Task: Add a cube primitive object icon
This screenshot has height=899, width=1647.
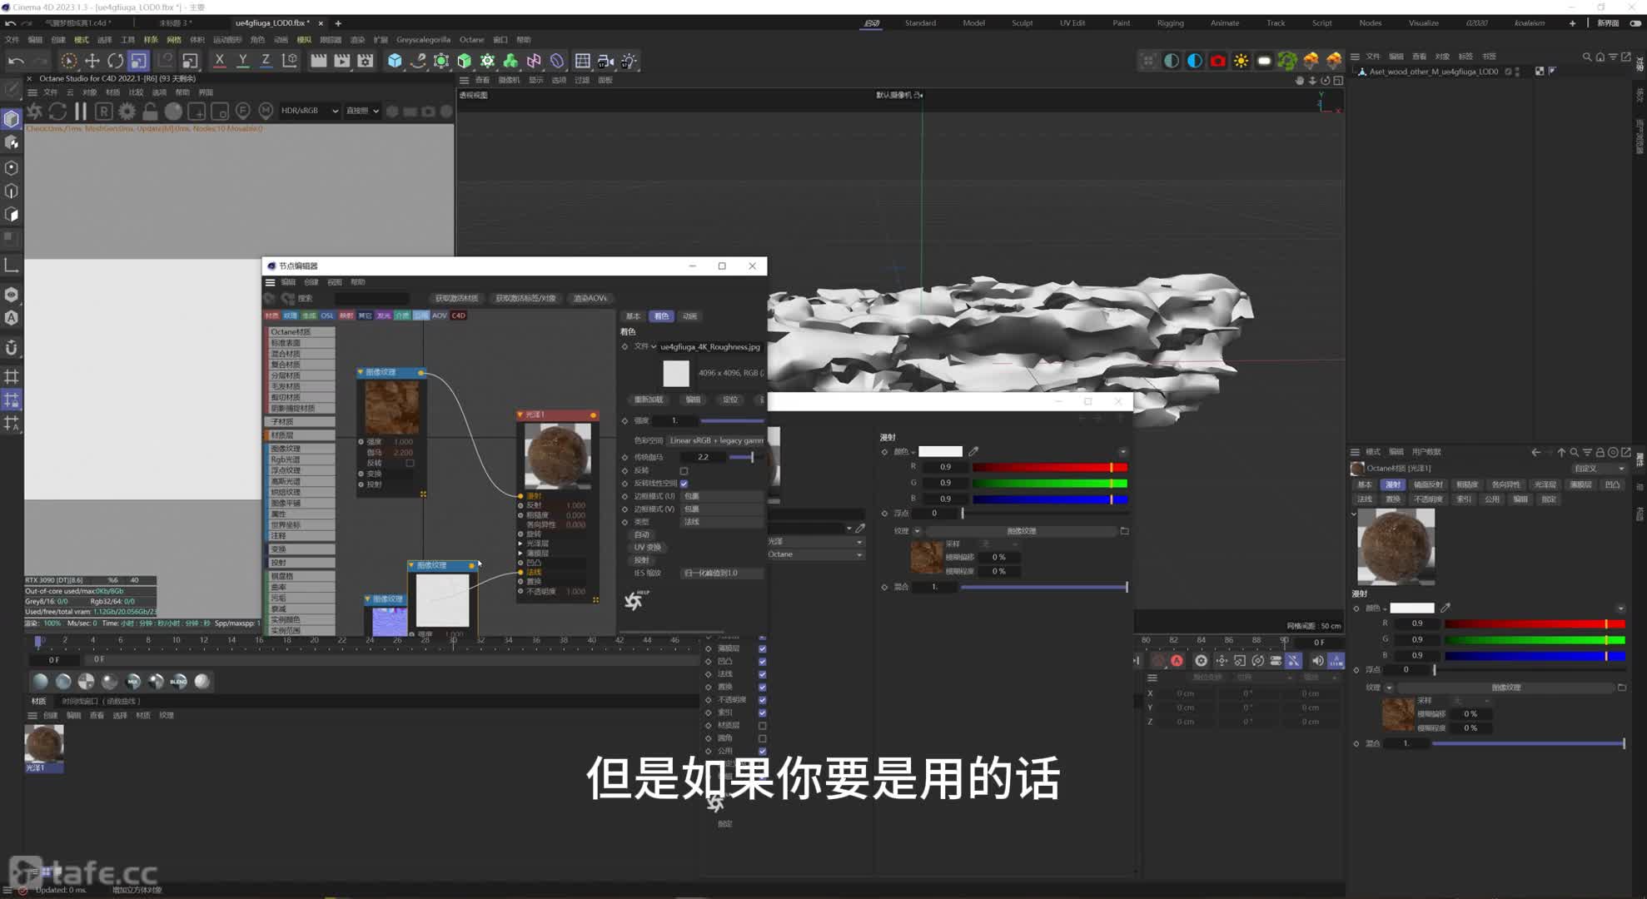Action: 395,61
